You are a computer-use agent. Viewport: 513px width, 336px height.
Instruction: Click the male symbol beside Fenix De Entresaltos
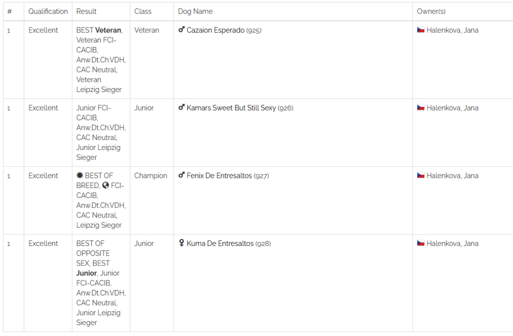coord(181,175)
